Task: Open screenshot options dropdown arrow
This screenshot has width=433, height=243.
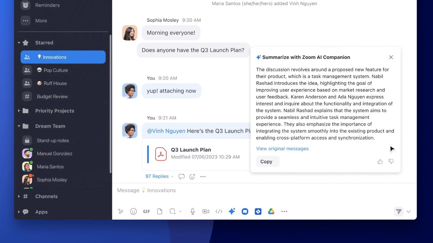Action: 180,212
